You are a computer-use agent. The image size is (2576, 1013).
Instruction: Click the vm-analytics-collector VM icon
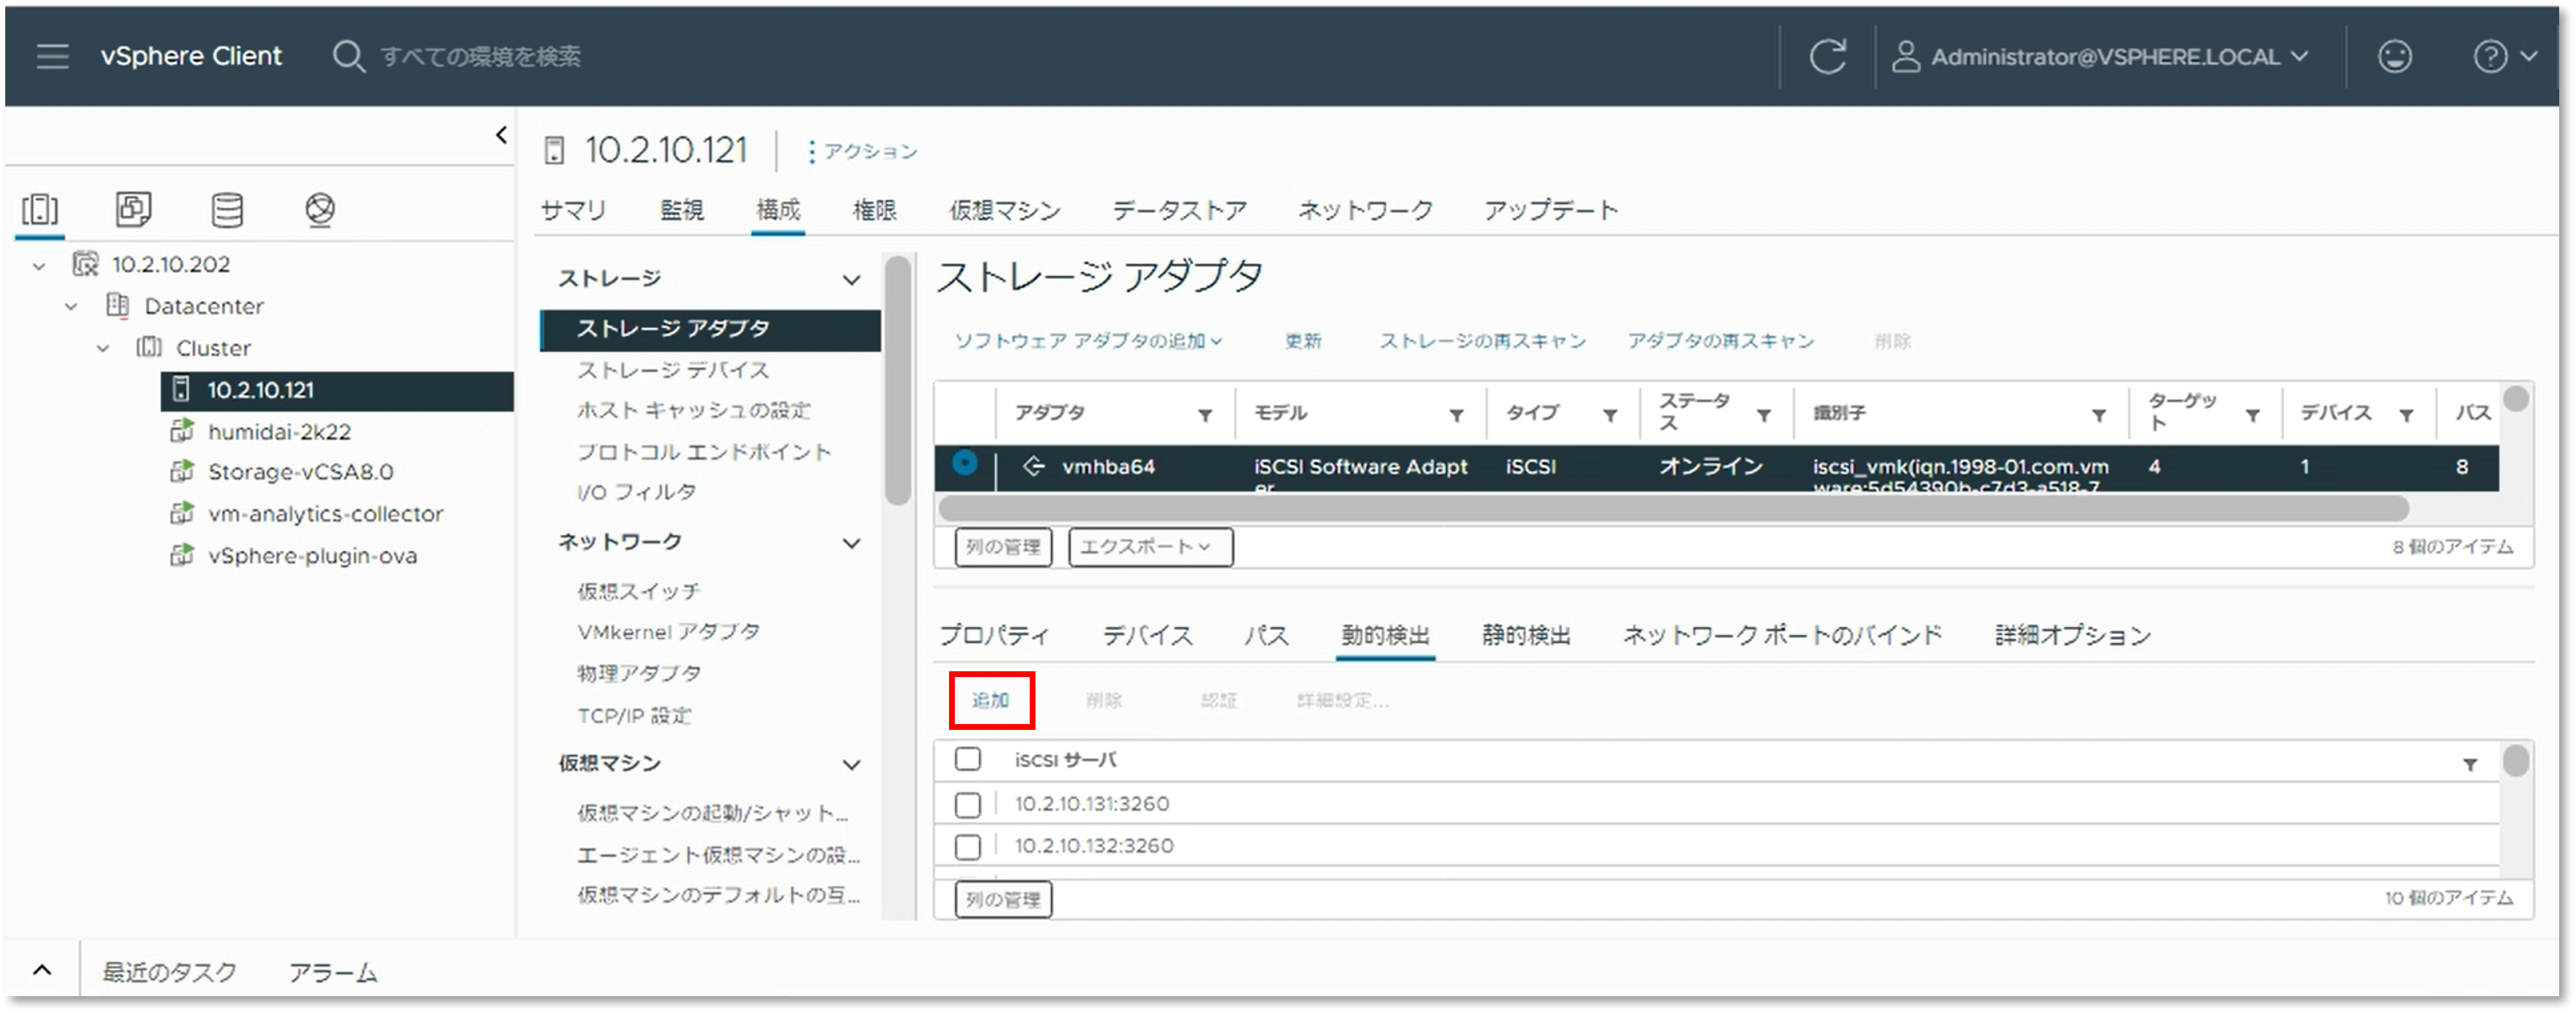tap(181, 513)
